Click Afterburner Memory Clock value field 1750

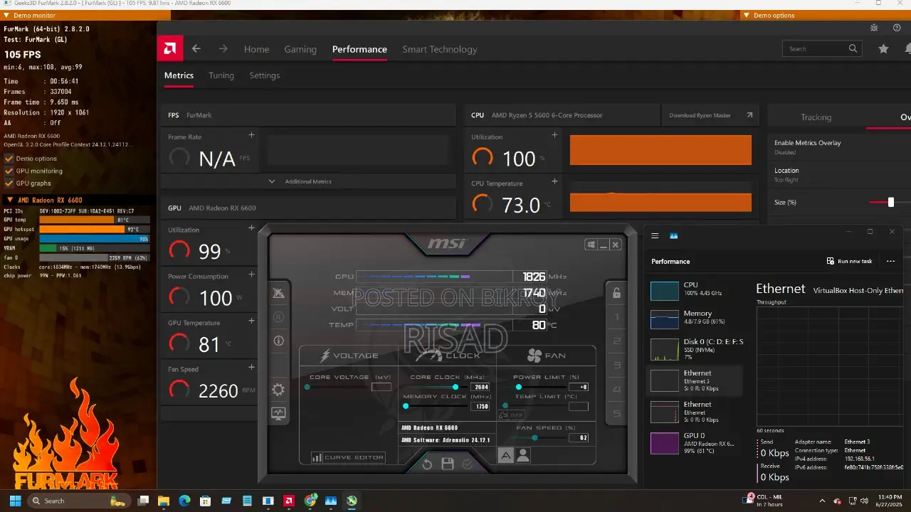coord(480,407)
